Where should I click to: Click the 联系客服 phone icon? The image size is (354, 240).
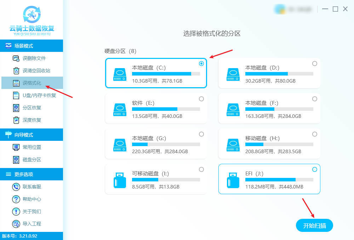click(x=16, y=187)
